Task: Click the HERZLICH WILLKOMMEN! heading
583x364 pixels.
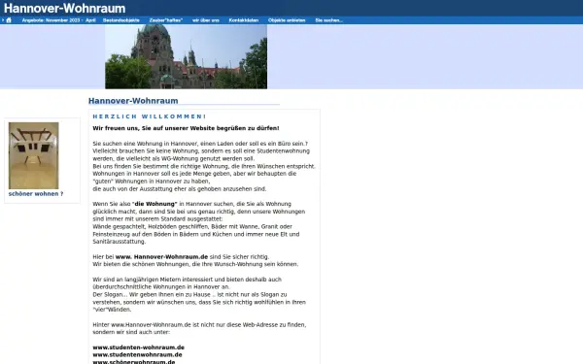Action: pyautogui.click(x=149, y=116)
